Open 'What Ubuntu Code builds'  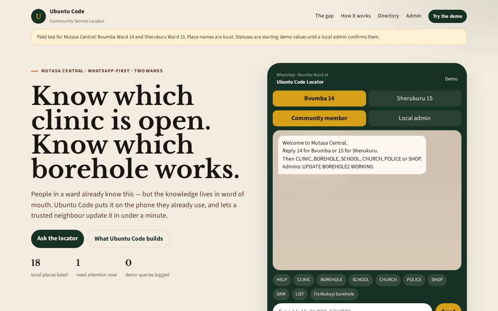coord(129,239)
